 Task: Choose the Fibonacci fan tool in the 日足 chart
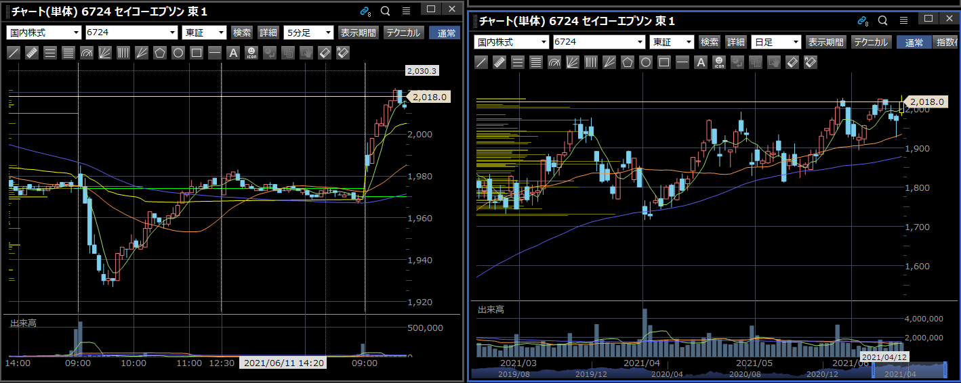tap(573, 63)
